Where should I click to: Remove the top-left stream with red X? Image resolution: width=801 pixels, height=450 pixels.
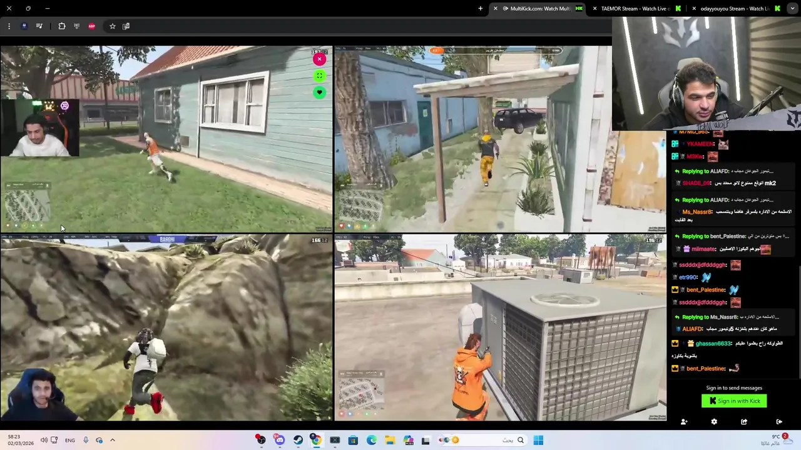click(x=319, y=59)
